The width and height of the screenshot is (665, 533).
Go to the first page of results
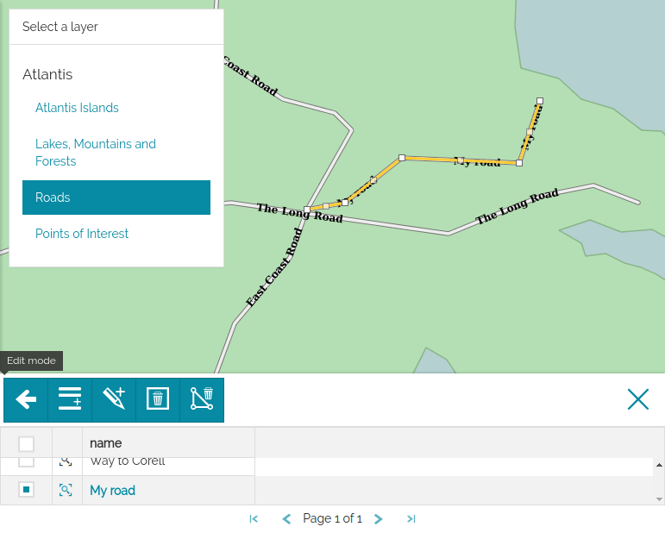pos(254,518)
